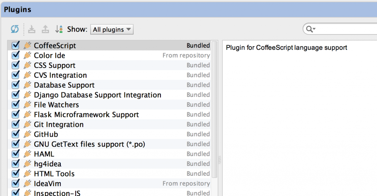
Task: Toggle the HTML Tools checkbox
Action: (15, 174)
